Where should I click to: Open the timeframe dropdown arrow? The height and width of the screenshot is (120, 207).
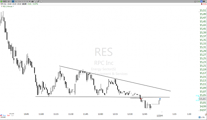click(30, 1)
